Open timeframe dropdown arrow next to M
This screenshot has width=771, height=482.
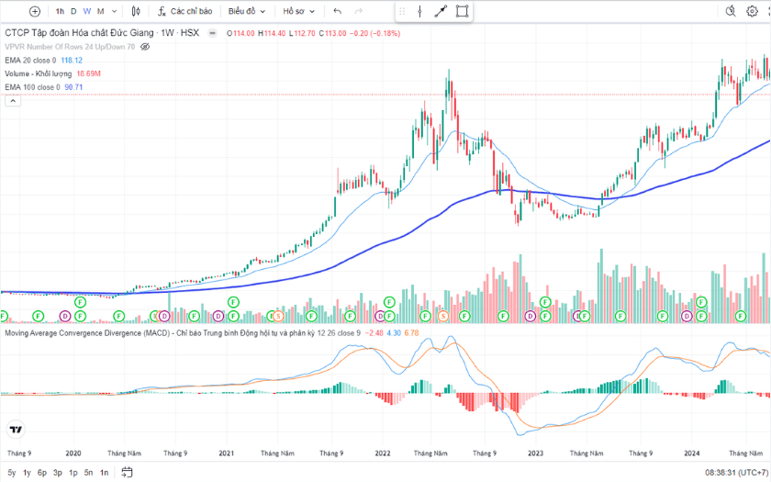click(115, 12)
